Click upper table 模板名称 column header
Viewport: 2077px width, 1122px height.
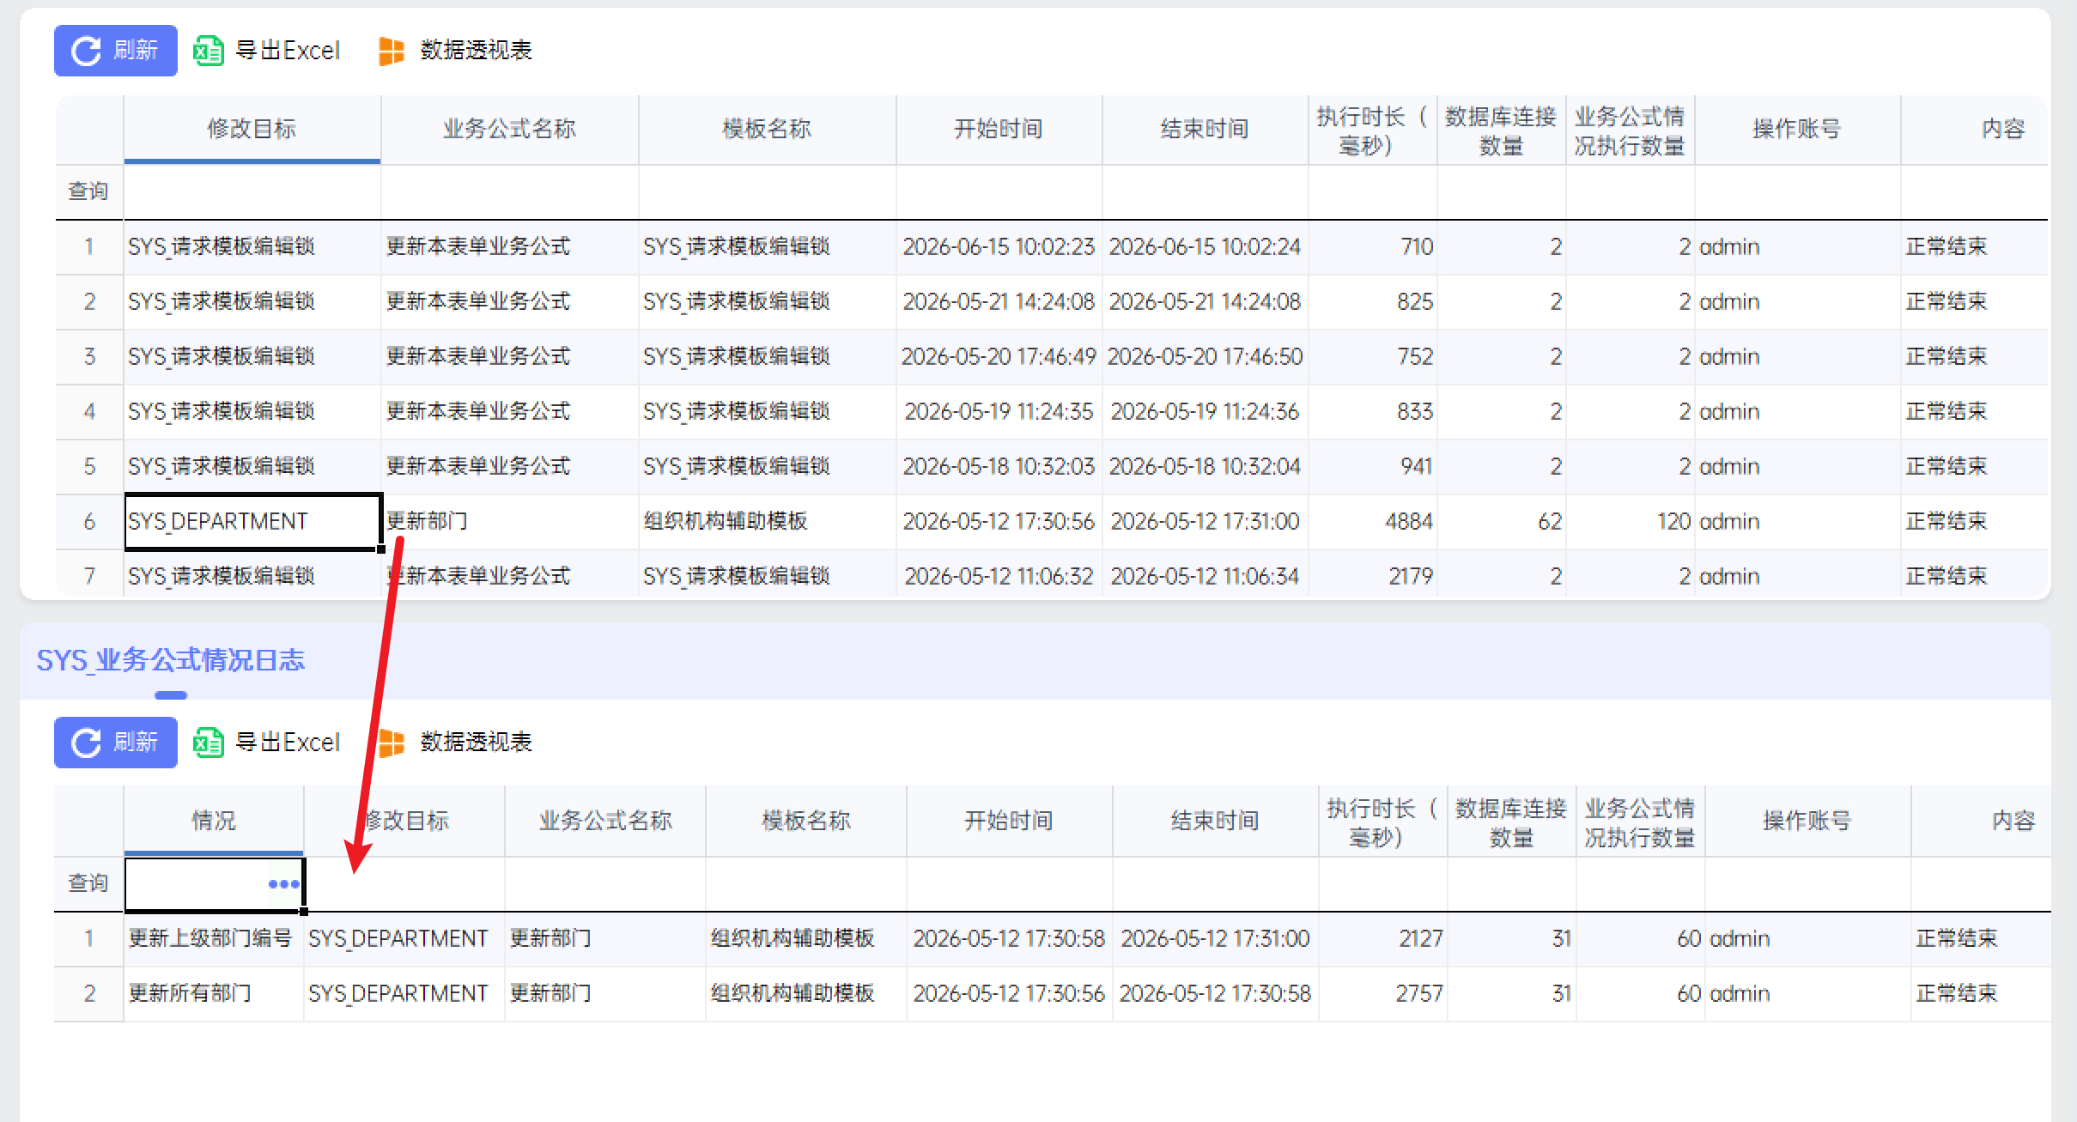[x=768, y=129]
